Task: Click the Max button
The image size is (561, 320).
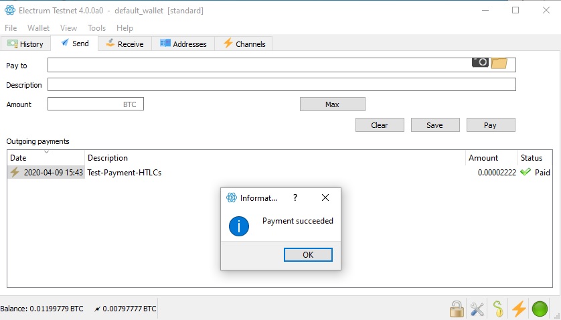Action: click(332, 104)
